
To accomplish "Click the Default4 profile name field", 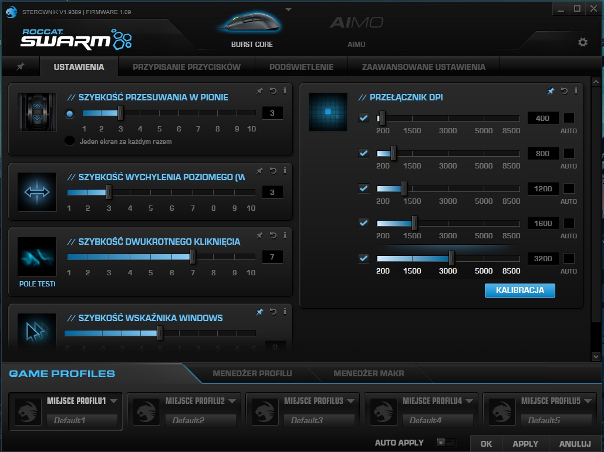I will tap(438, 420).
